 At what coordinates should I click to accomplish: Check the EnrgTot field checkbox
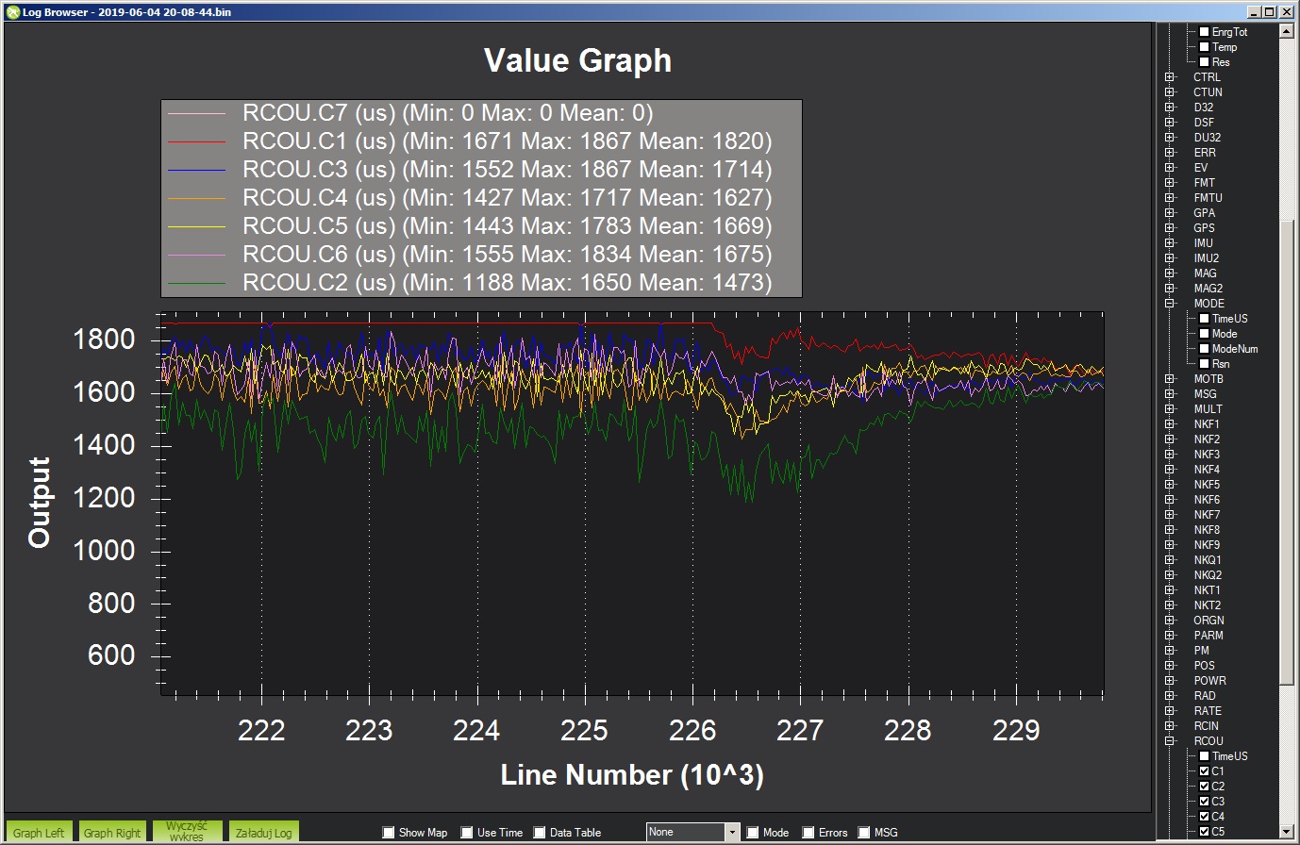pos(1205,31)
